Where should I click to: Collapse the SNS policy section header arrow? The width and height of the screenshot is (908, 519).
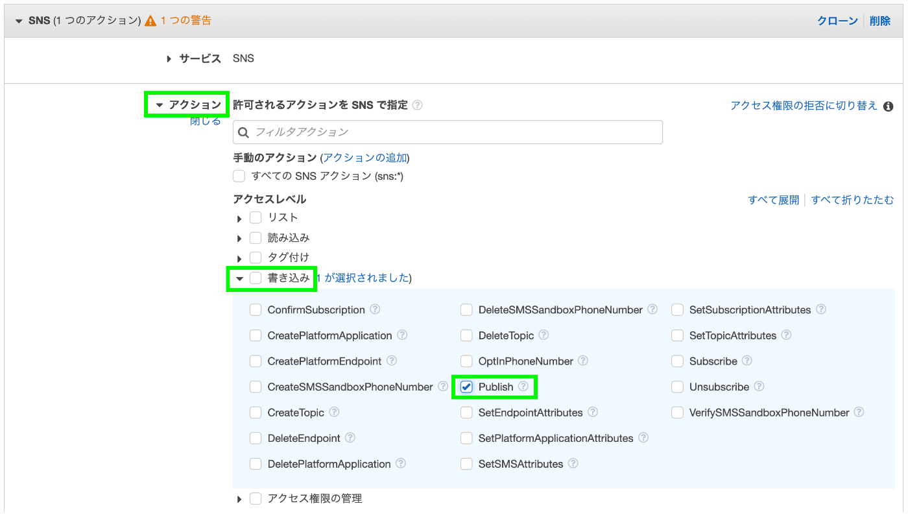click(19, 21)
